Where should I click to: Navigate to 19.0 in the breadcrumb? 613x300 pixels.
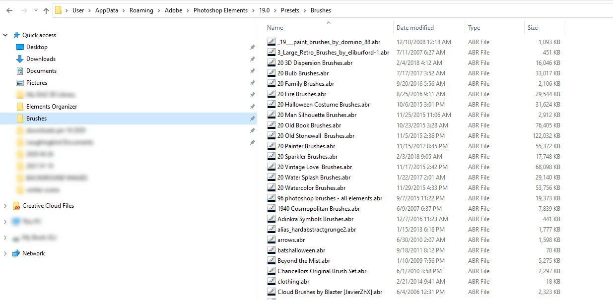coord(264,10)
